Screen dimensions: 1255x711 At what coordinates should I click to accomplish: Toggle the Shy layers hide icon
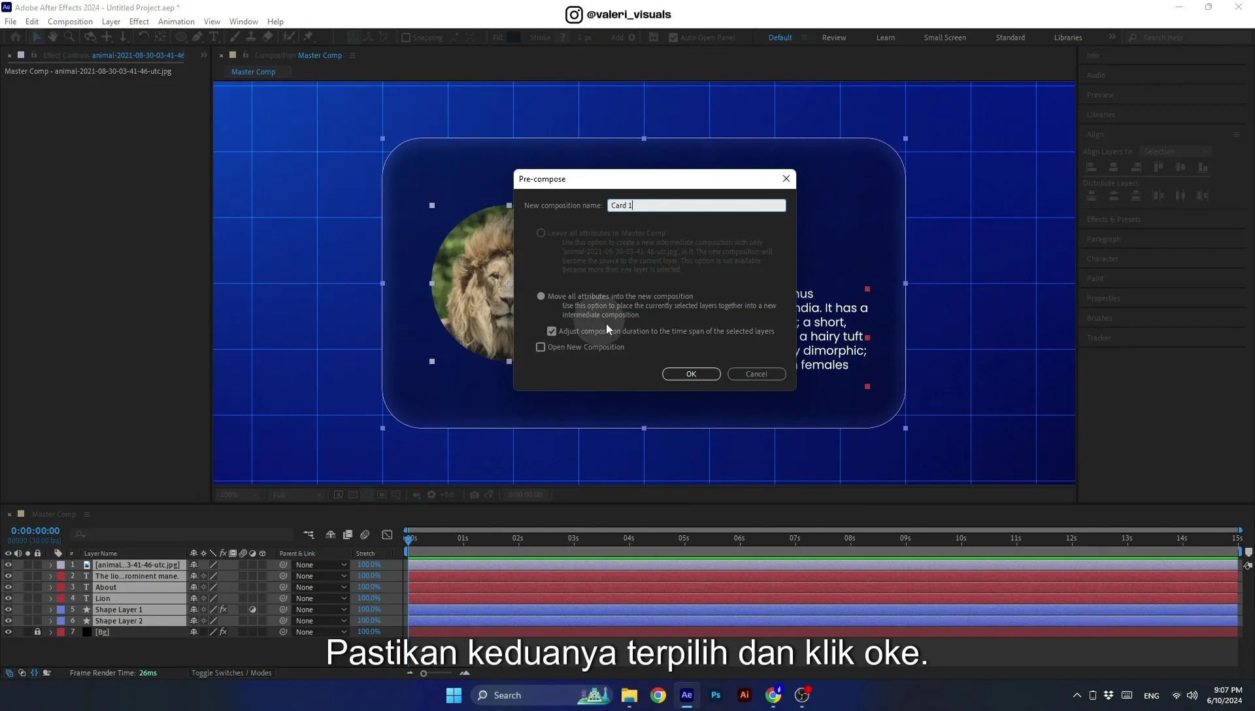click(331, 535)
